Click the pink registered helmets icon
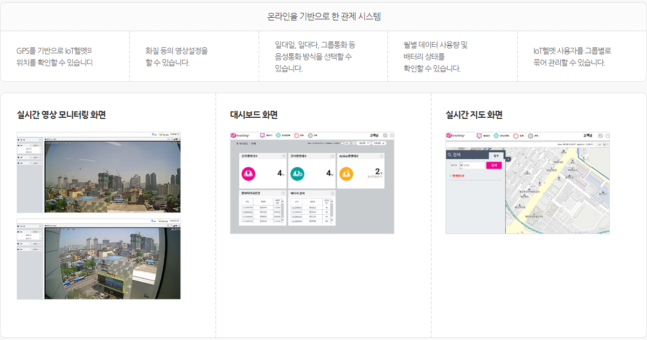This screenshot has height=340, width=647. 248,174
